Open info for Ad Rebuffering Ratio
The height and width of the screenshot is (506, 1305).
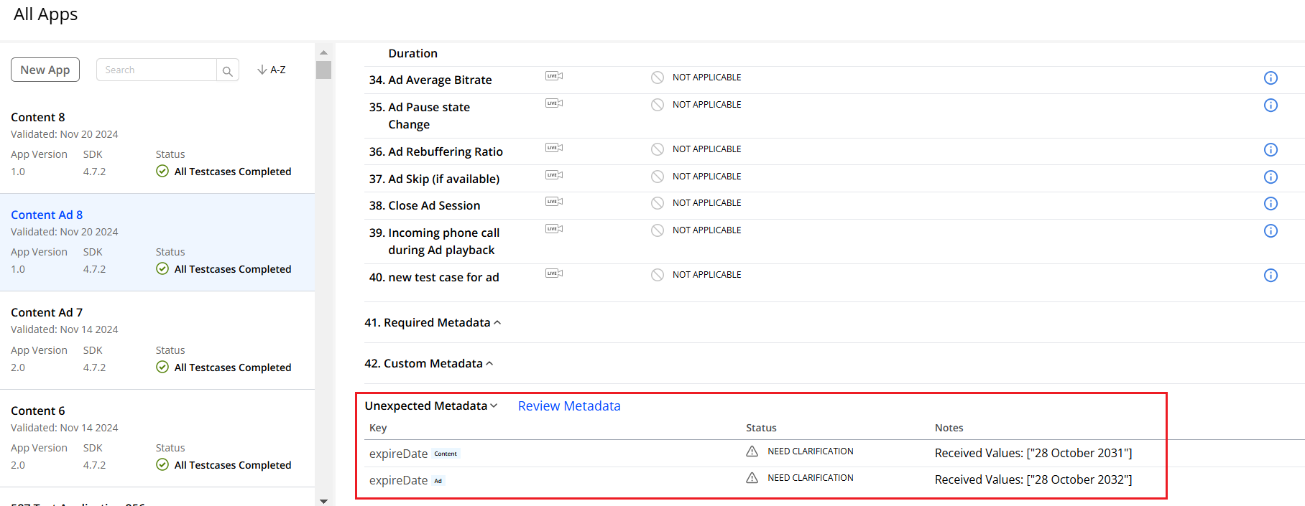click(1271, 150)
